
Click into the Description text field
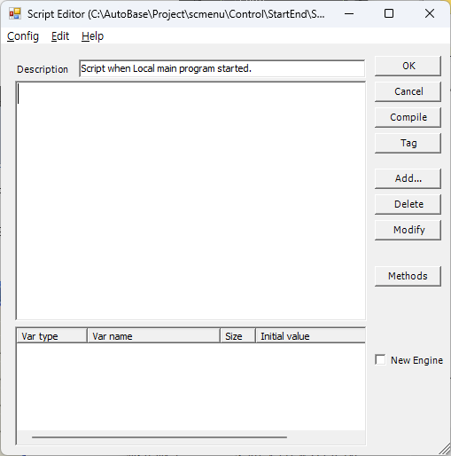(222, 68)
